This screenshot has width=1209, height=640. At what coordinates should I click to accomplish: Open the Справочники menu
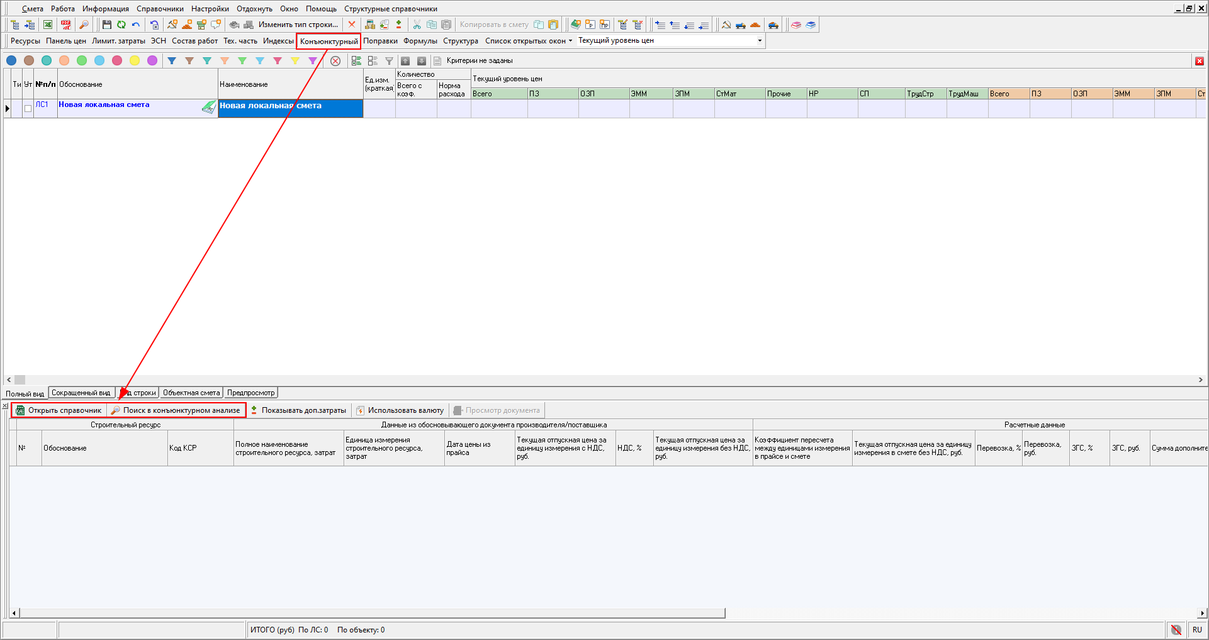[x=160, y=9]
